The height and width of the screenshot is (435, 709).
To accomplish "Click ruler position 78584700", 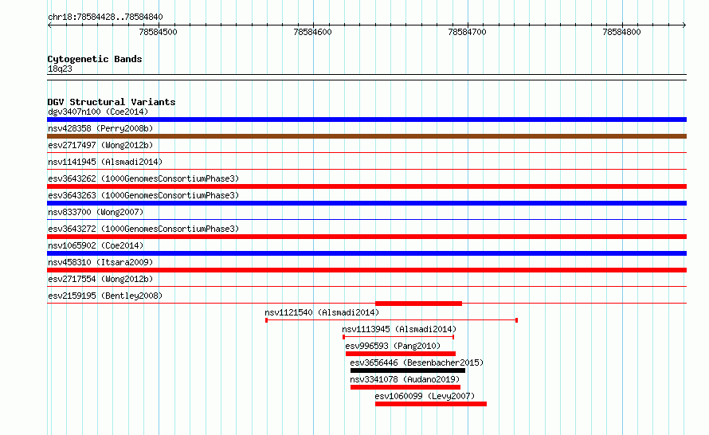I will point(467,32).
